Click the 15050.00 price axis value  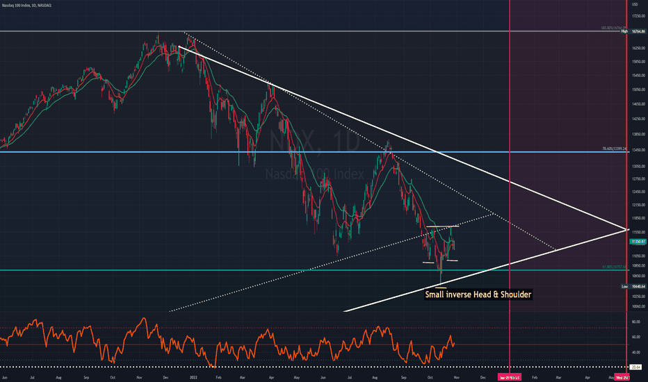638,90
